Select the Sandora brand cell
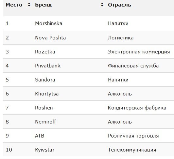Image resolution: width=174 pixels, height=159 pixels. (x=45, y=80)
